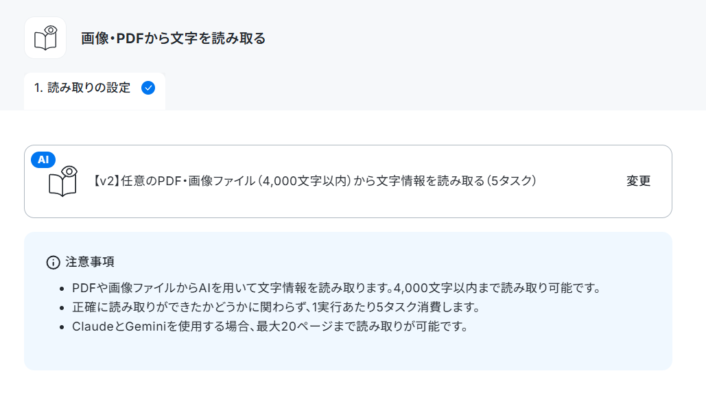Select the 【v2】任意のPDF・画像ファイル action card

coord(348,181)
